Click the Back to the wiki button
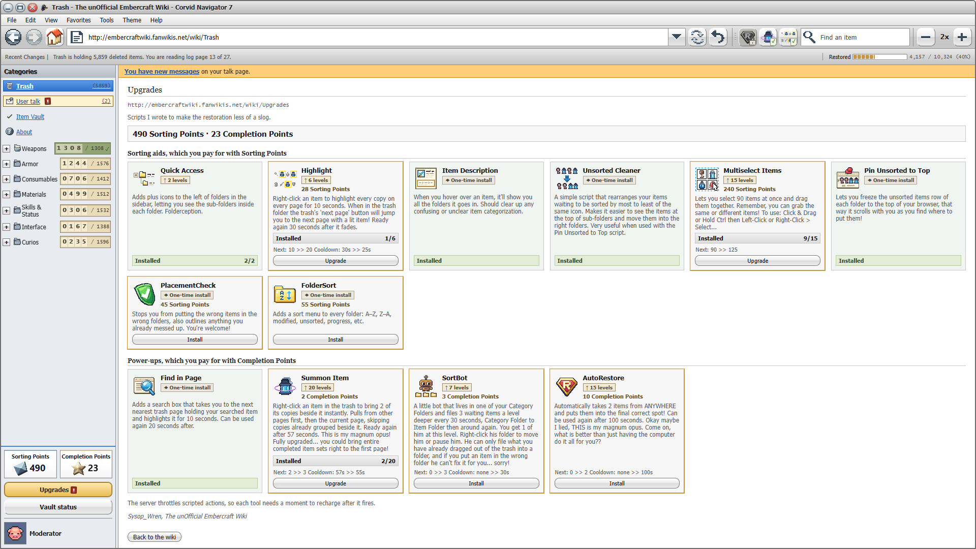The width and height of the screenshot is (976, 549). [x=155, y=537]
